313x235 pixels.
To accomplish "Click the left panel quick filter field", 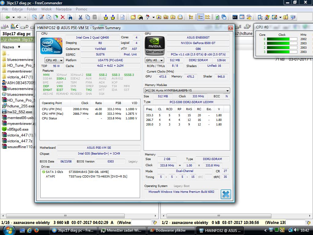I will 141,222.
